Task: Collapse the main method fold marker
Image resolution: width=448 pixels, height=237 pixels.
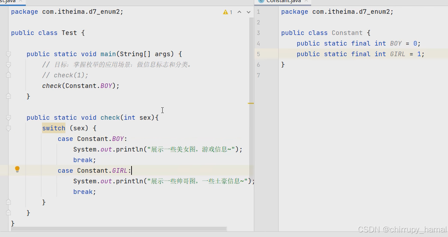Action: pos(8,54)
